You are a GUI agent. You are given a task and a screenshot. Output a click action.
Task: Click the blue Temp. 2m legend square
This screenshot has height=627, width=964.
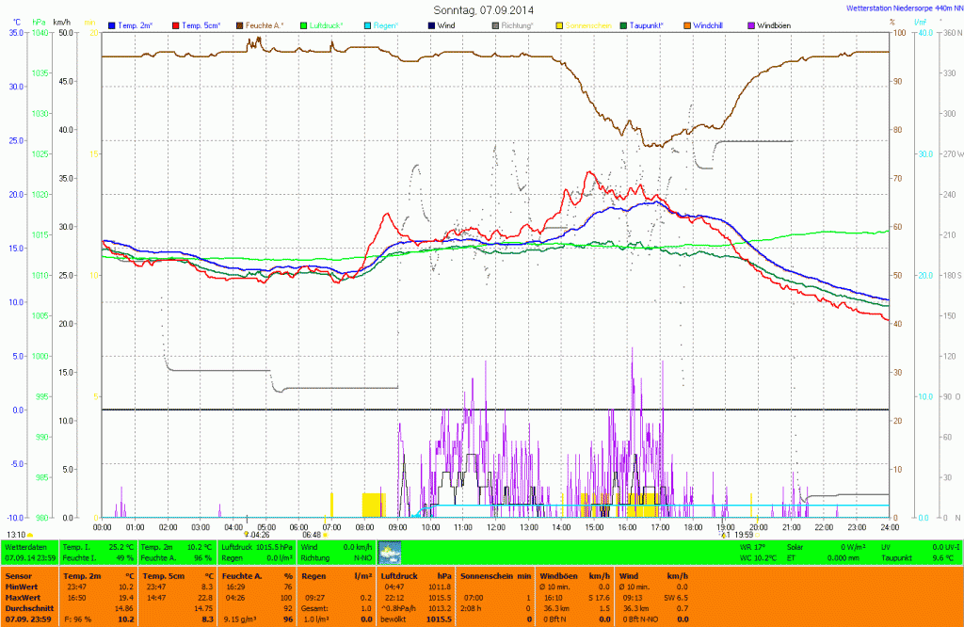click(x=113, y=24)
